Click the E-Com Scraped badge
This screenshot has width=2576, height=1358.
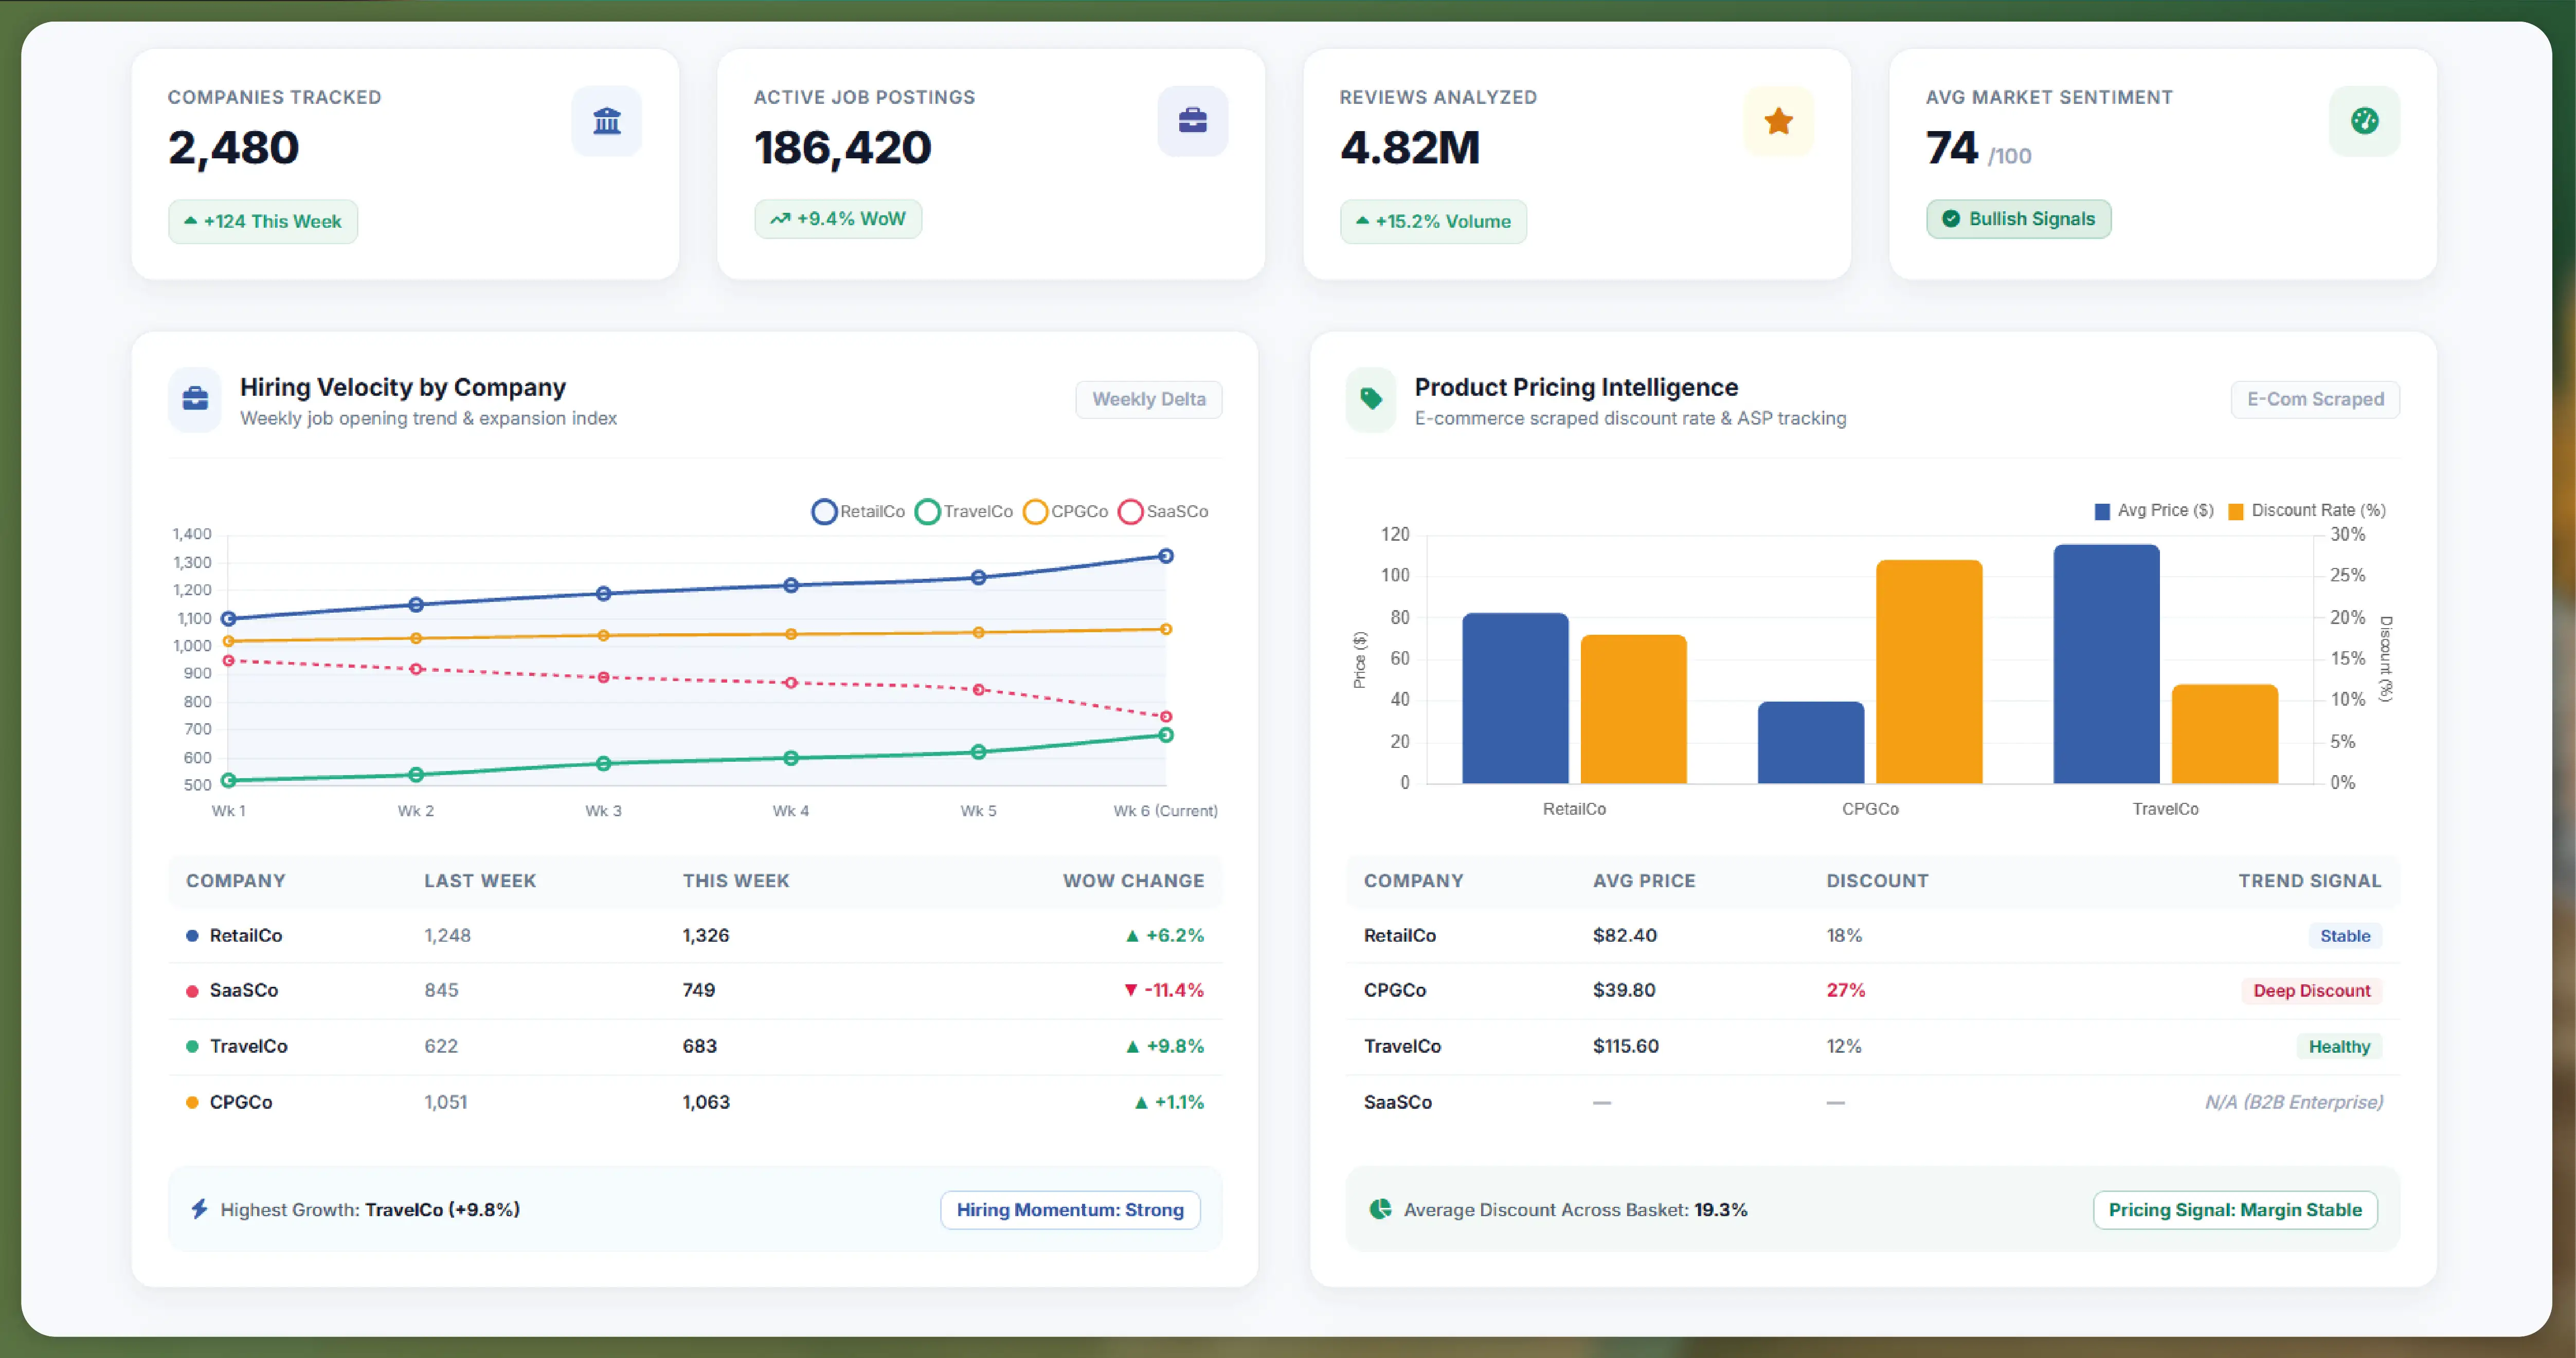(2315, 399)
